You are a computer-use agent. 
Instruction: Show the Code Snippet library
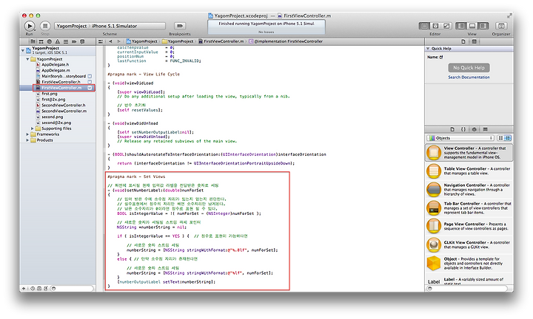click(x=463, y=129)
